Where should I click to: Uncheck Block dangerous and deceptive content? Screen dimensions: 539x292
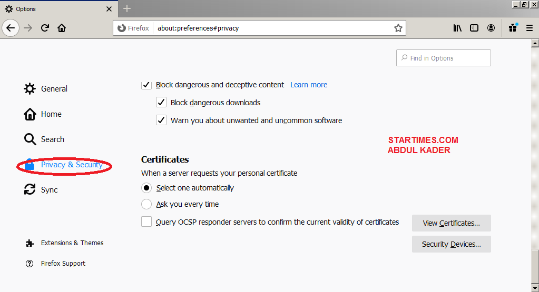[x=146, y=85]
